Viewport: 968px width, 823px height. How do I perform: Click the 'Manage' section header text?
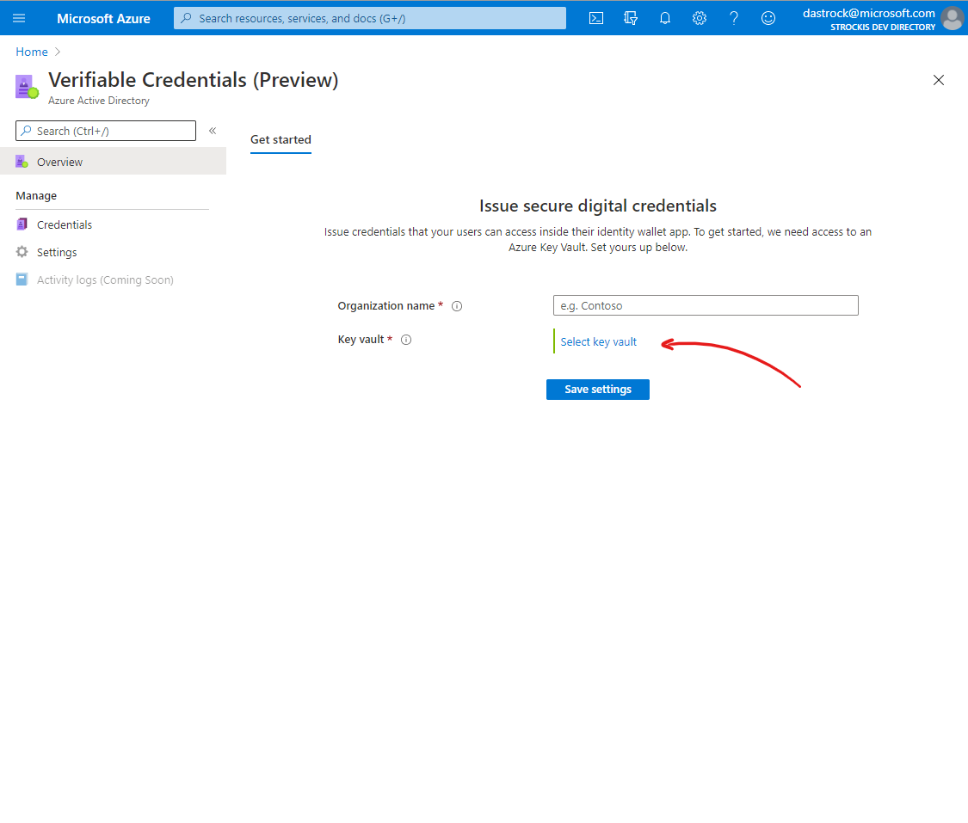click(36, 195)
